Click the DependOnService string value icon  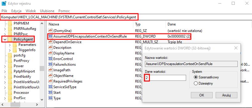[50, 42]
